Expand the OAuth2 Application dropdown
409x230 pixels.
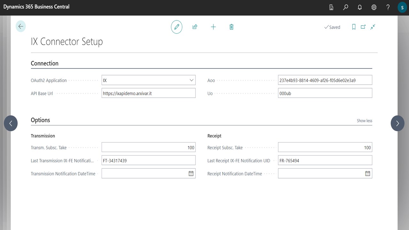point(191,80)
